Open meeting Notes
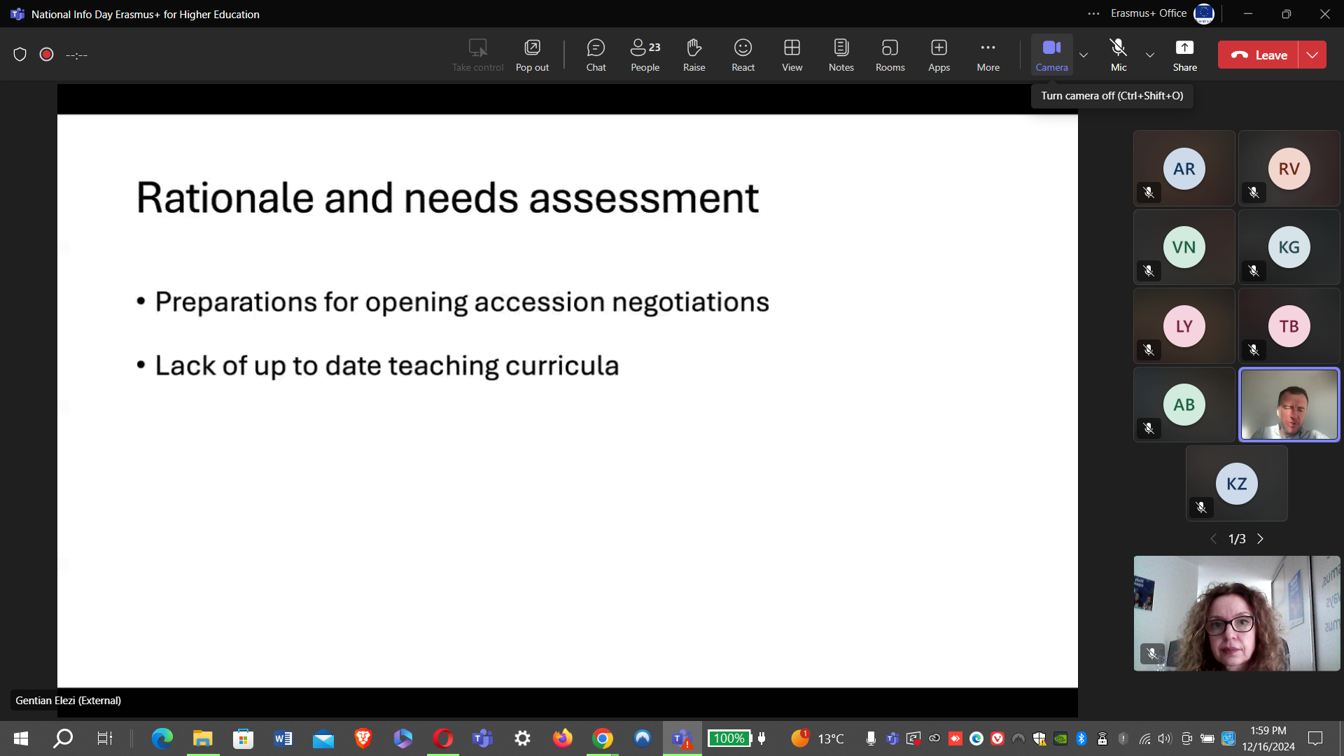The height and width of the screenshot is (756, 1344). tap(841, 55)
